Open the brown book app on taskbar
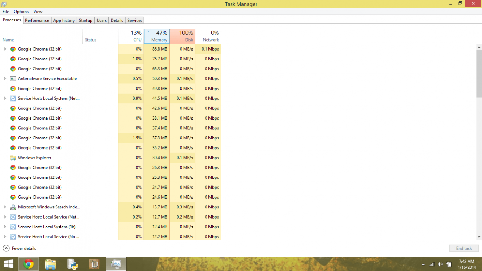This screenshot has width=482, height=271. pos(94,264)
